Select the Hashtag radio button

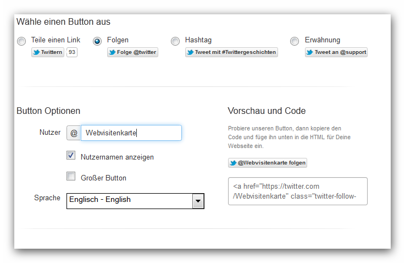pos(175,41)
